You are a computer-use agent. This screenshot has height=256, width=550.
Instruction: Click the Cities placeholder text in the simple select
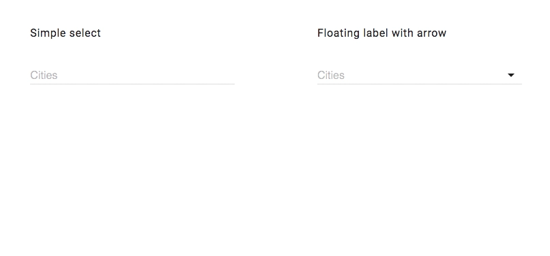tap(44, 75)
